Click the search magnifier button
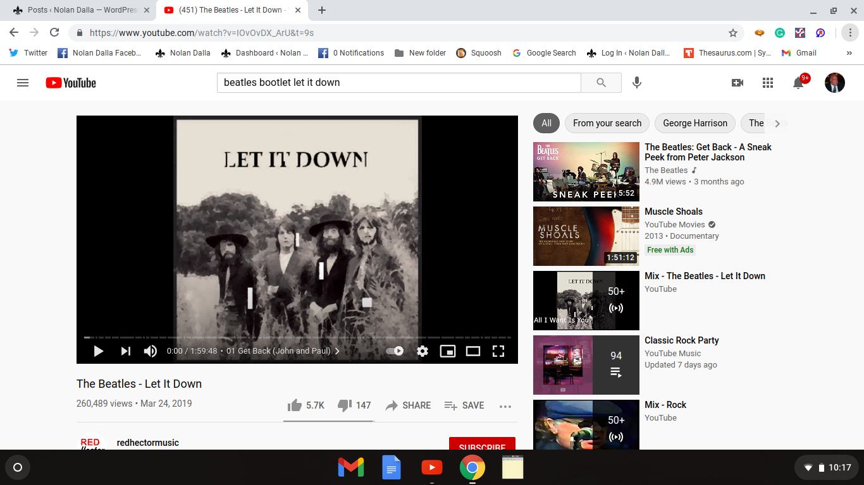The height and width of the screenshot is (485, 864). click(601, 83)
